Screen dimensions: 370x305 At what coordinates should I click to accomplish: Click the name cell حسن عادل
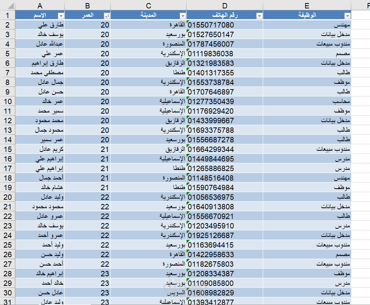pos(40,92)
